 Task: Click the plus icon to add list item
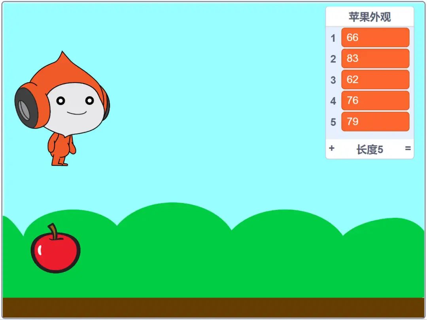coord(331,149)
